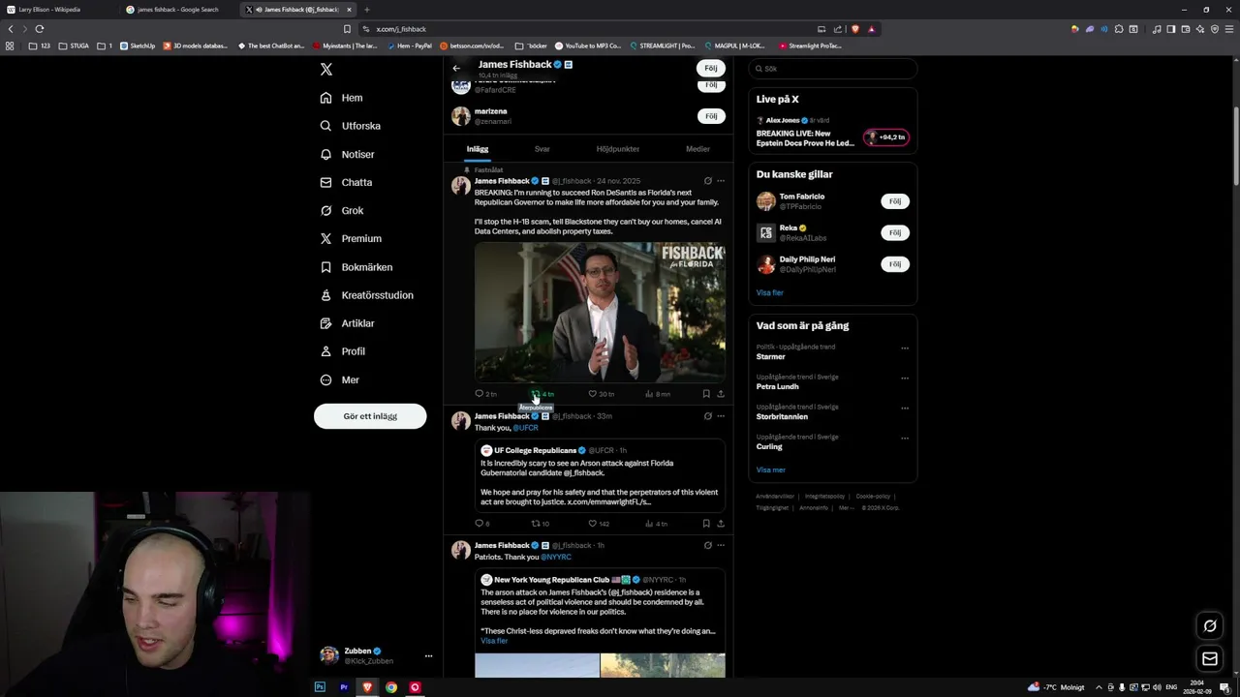Bookmark the Thank you @UFCR post
Image resolution: width=1240 pixels, height=697 pixels.
706,524
